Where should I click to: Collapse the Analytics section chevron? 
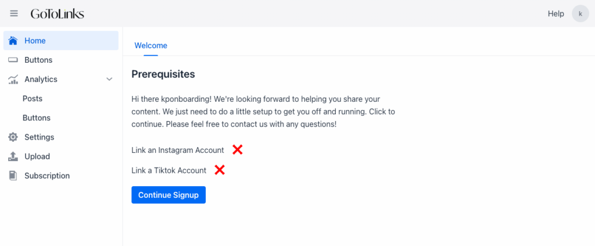[109, 79]
